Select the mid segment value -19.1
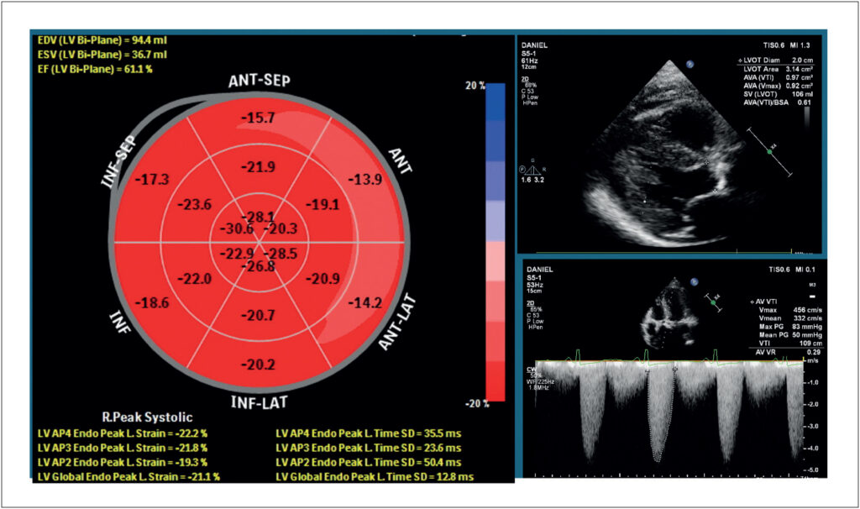Screen dimensions: 860x509 [x=322, y=205]
